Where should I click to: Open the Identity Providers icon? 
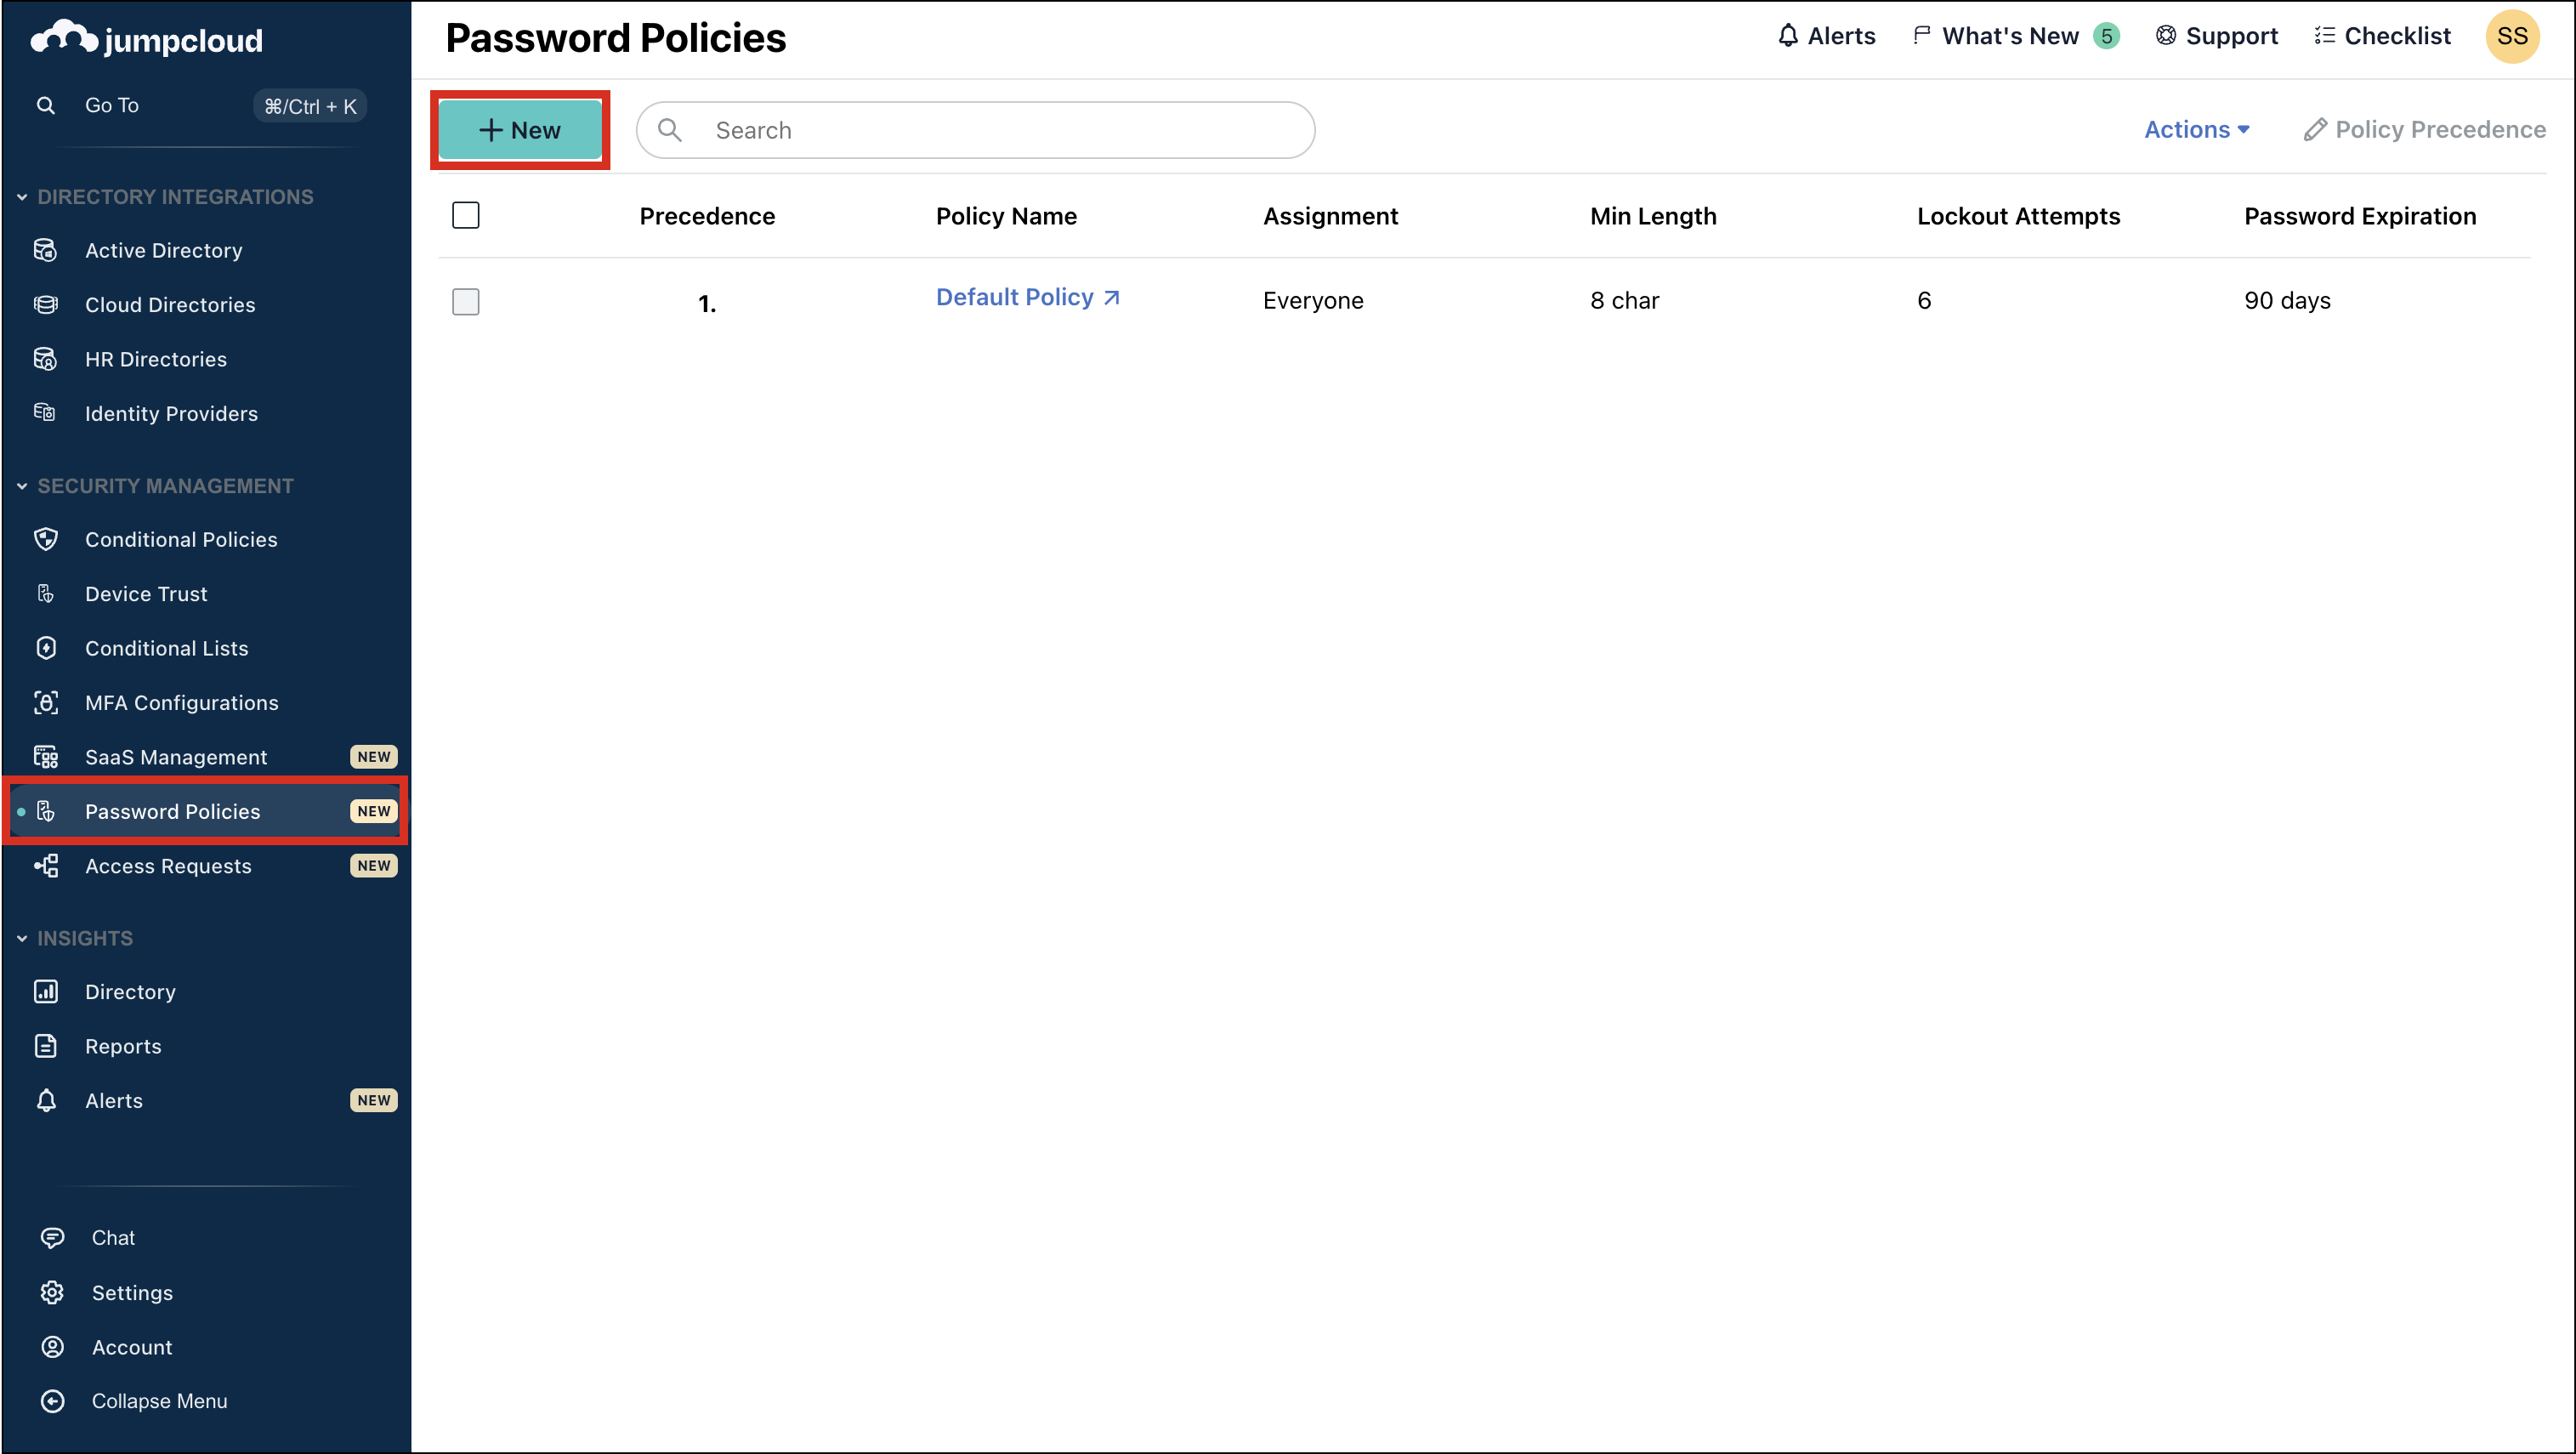point(46,413)
